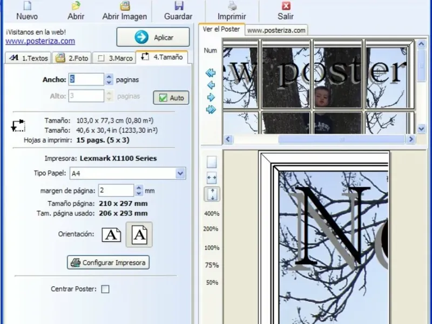Enable the Centrar Poster checkbox
Image resolution: width=432 pixels, height=324 pixels.
pyautogui.click(x=105, y=289)
